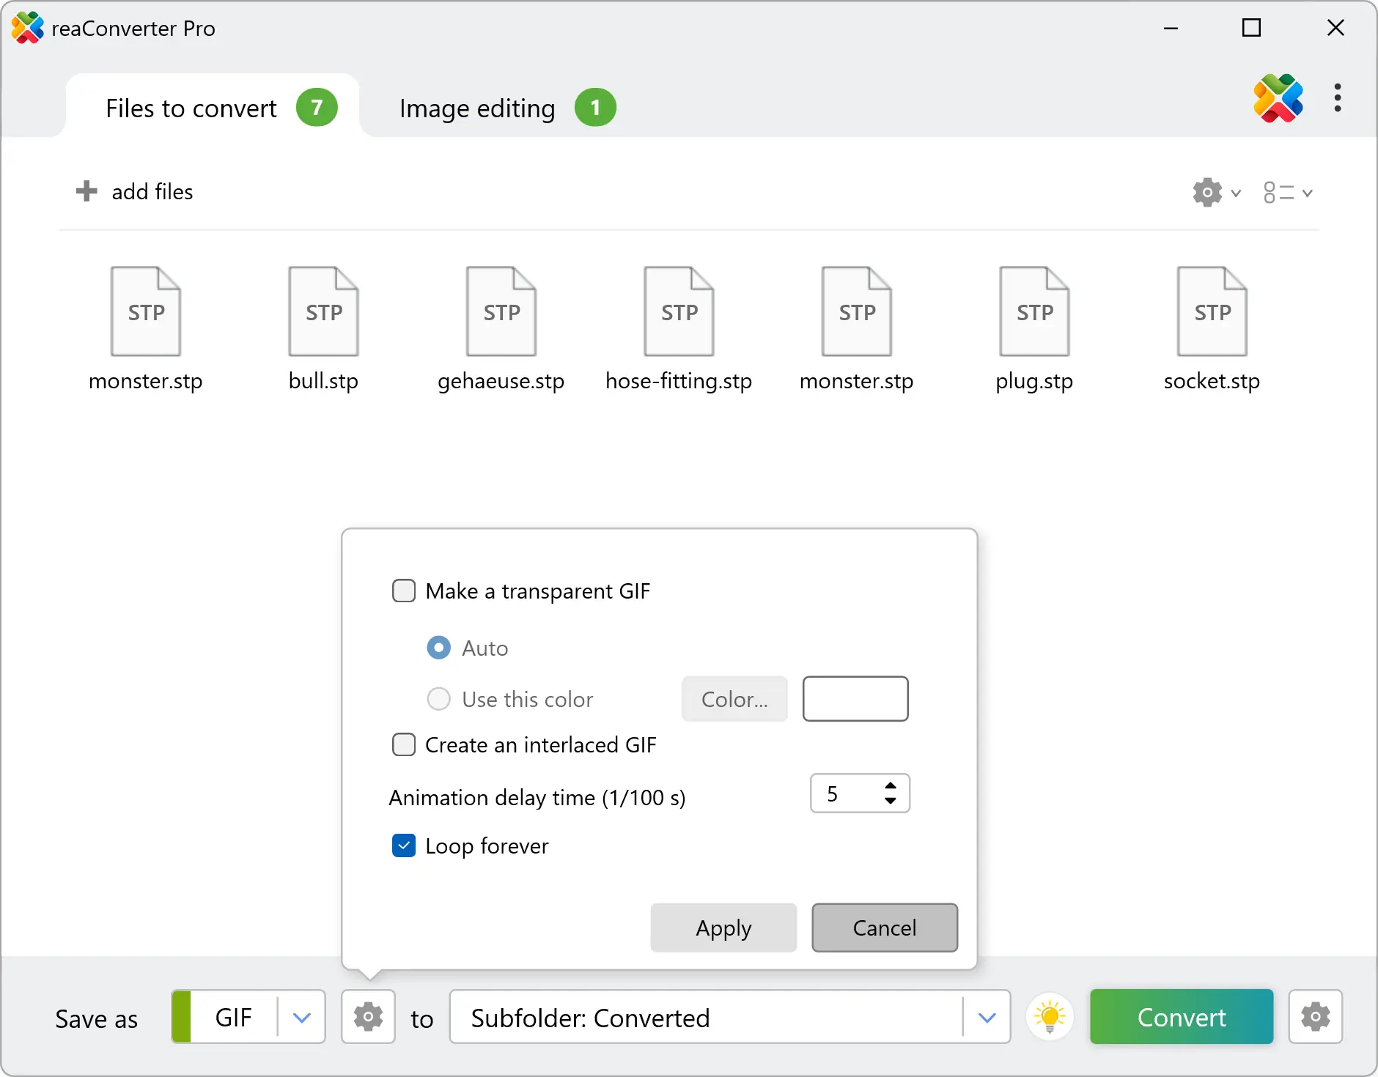Click the Color... button
The width and height of the screenshot is (1378, 1077).
click(x=734, y=699)
